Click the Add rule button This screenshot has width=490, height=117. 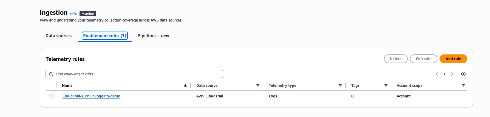(x=453, y=59)
